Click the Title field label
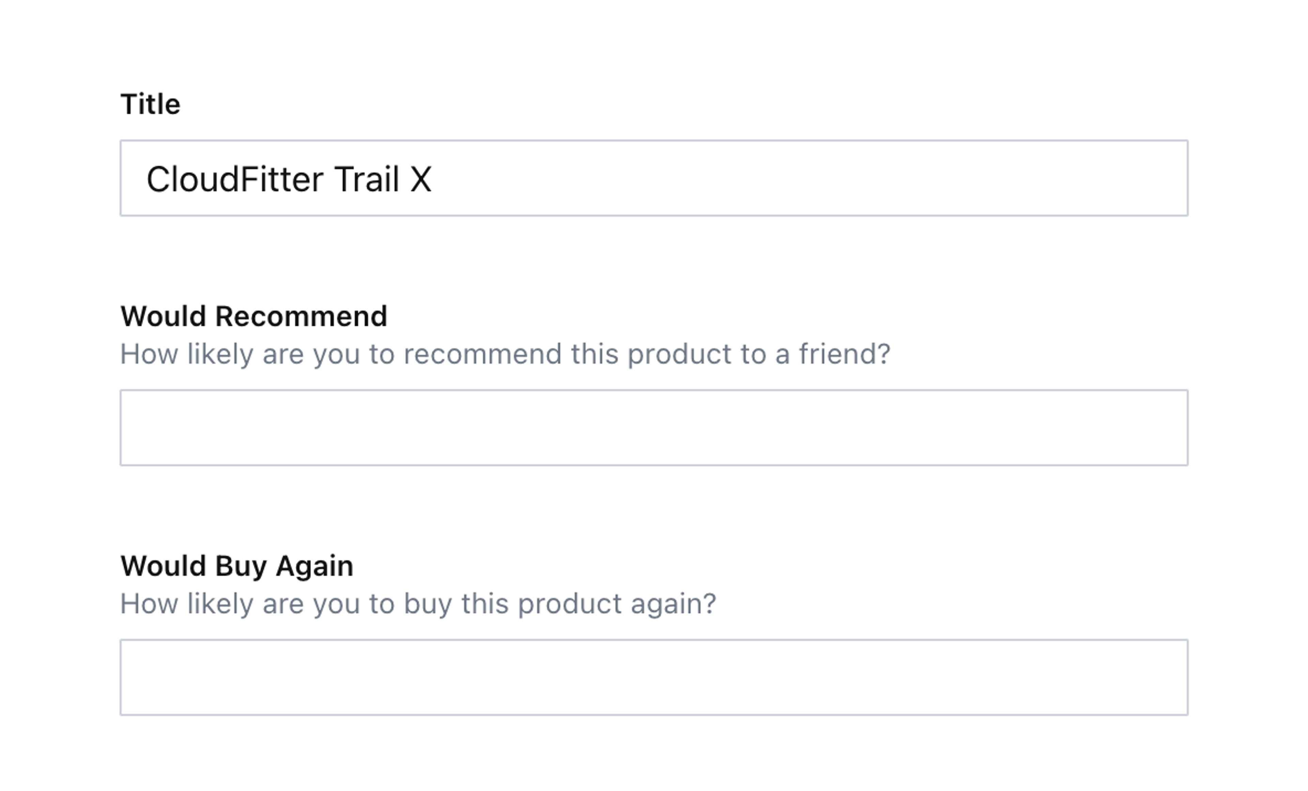1308x791 pixels. [150, 104]
